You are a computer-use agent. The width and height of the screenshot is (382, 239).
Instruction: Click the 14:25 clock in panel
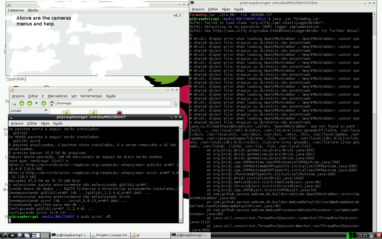coord(362,235)
